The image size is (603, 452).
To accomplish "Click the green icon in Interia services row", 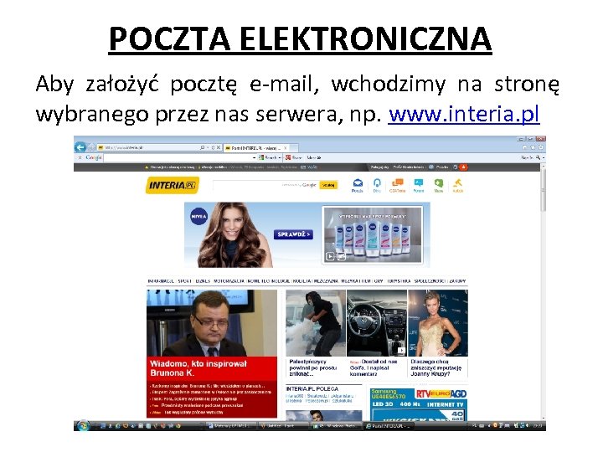I will 438,185.
